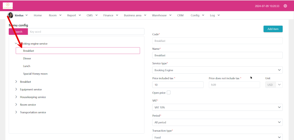Expand Housekeeping service category

click(x=16, y=97)
